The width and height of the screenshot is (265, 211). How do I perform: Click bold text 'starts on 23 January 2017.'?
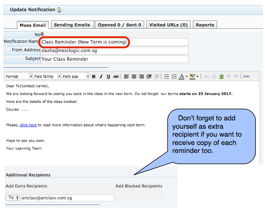click(x=206, y=94)
